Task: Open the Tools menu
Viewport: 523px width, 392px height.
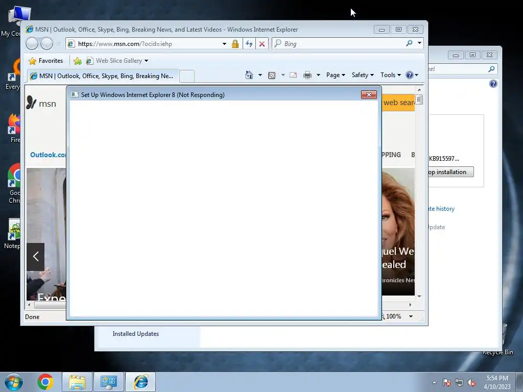Action: [x=391, y=75]
